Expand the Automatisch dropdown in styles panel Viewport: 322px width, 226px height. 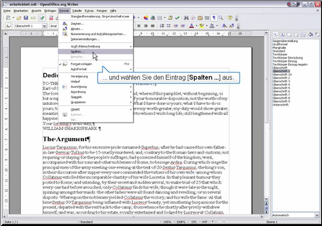(x=317, y=215)
